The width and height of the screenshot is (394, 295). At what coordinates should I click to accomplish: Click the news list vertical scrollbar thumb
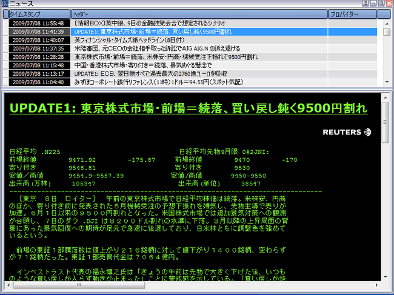pos(387,32)
